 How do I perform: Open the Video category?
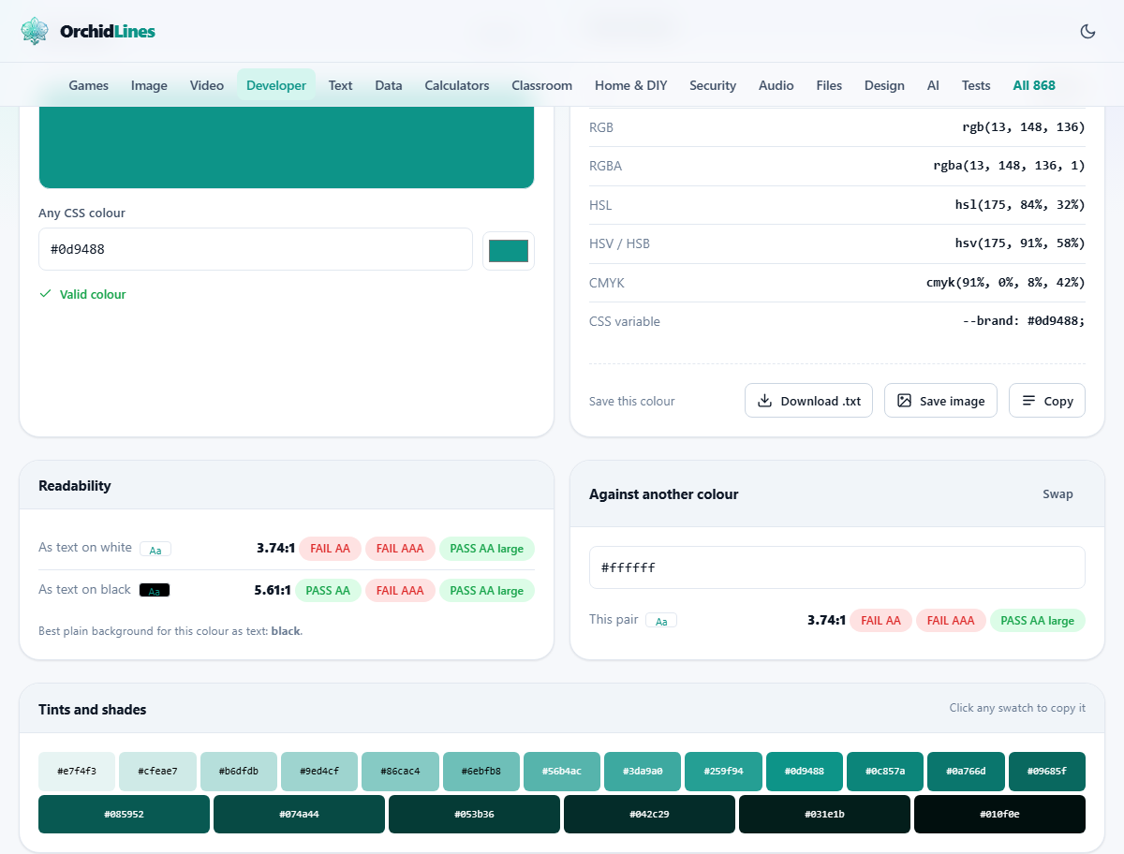click(x=207, y=85)
